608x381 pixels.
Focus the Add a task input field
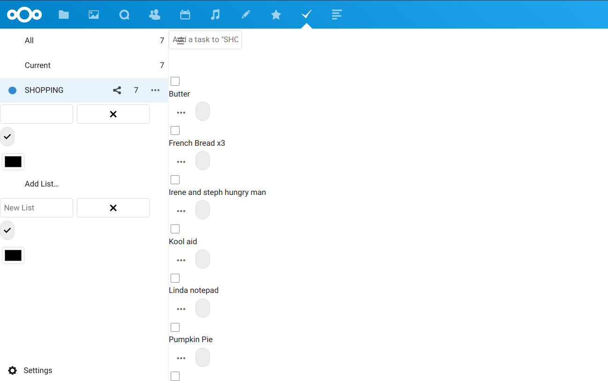[x=205, y=40]
